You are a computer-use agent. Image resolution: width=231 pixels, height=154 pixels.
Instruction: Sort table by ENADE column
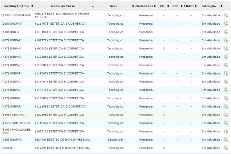pos(196,6)
